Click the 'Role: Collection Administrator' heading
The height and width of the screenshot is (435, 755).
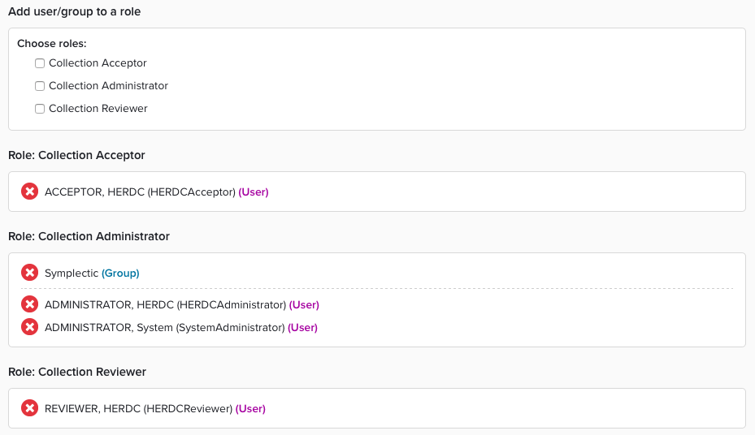(89, 236)
